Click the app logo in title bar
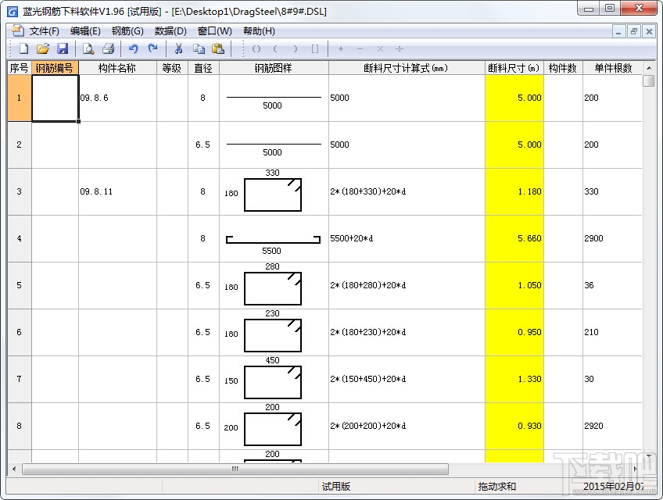Screen dimensions: 663x500 coord(13,12)
